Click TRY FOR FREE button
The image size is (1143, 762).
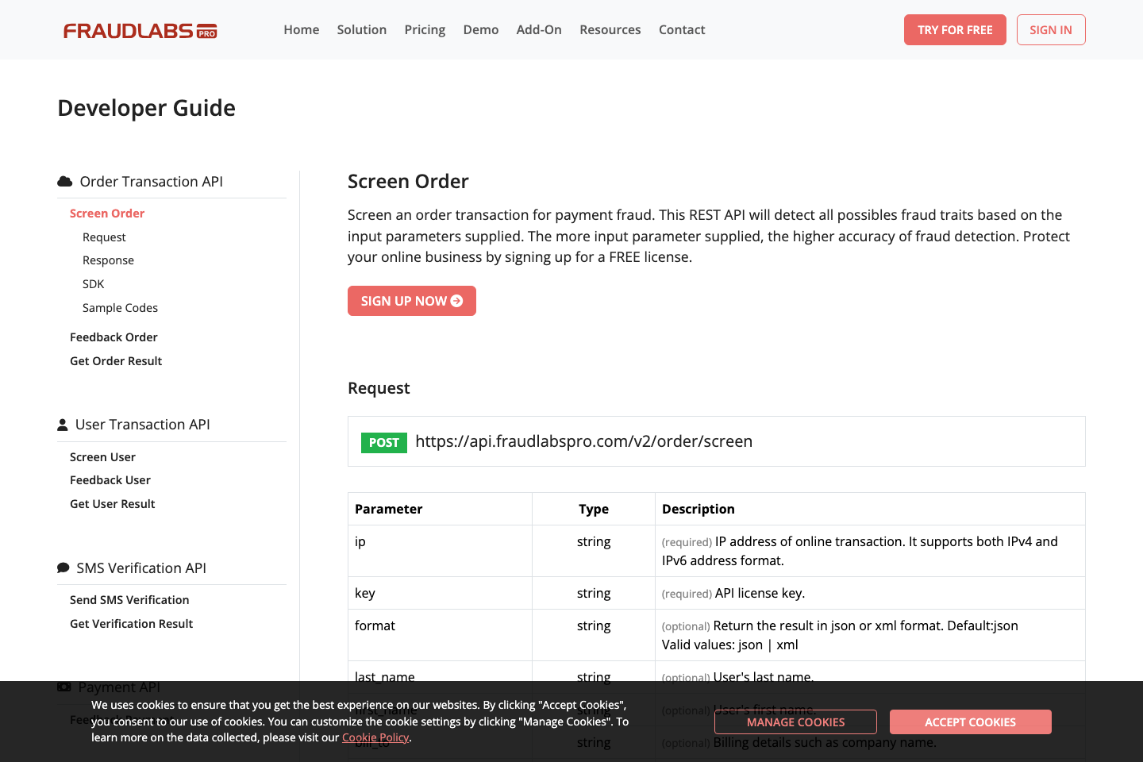(x=955, y=29)
